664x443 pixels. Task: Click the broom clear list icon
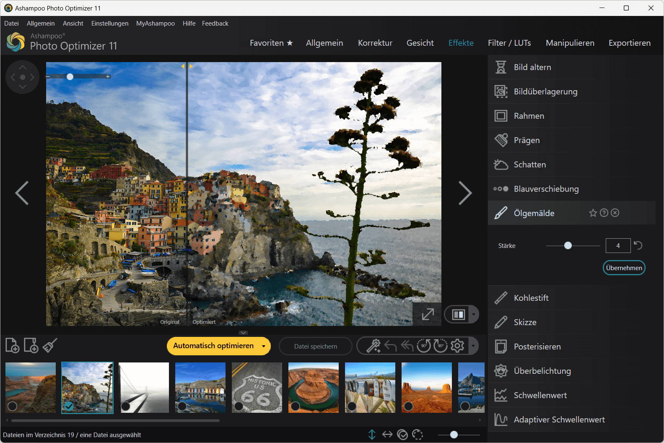[49, 346]
